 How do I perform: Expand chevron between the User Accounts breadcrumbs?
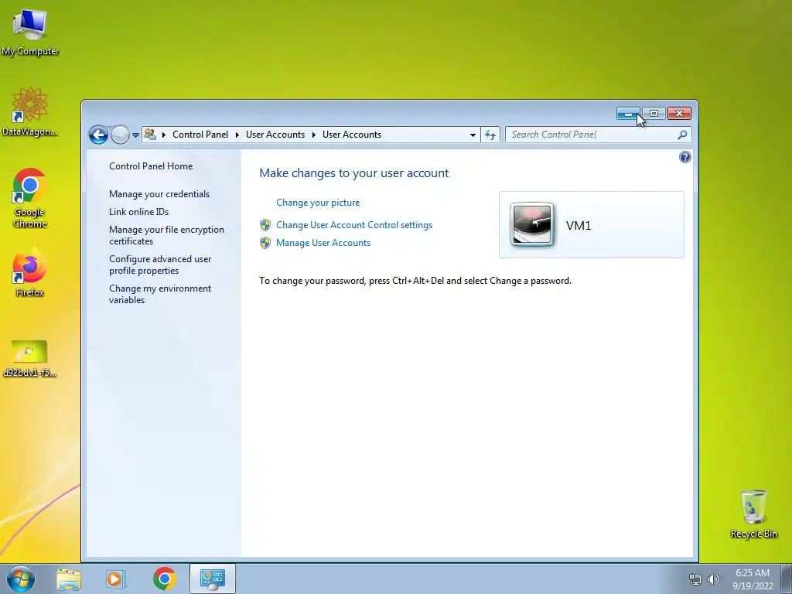click(x=314, y=135)
